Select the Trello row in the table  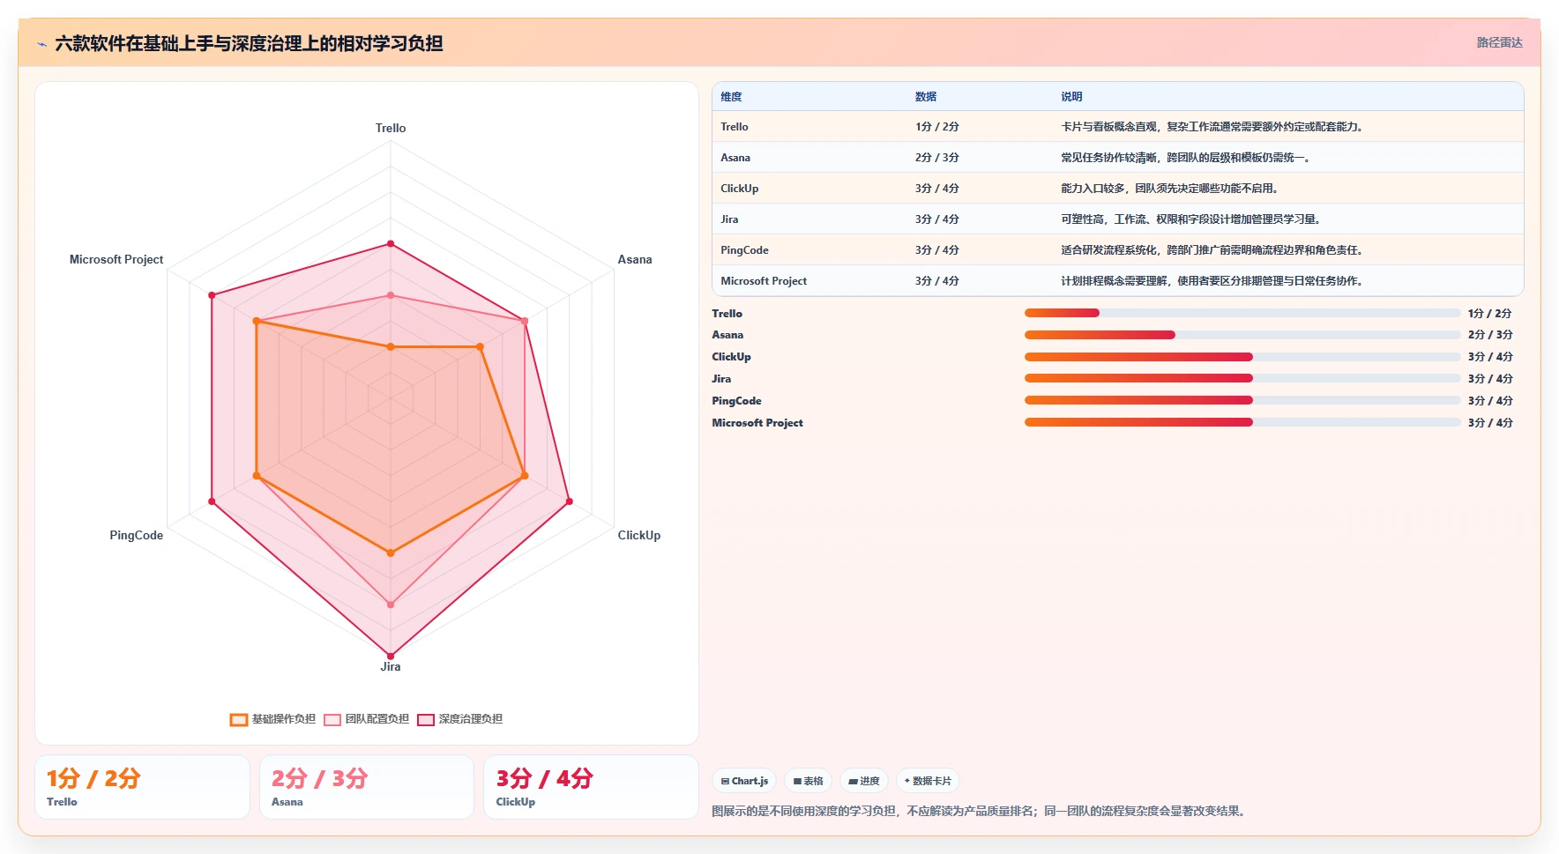(x=1117, y=127)
